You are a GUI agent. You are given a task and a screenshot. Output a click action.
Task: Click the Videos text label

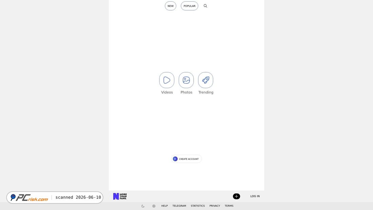(x=167, y=92)
